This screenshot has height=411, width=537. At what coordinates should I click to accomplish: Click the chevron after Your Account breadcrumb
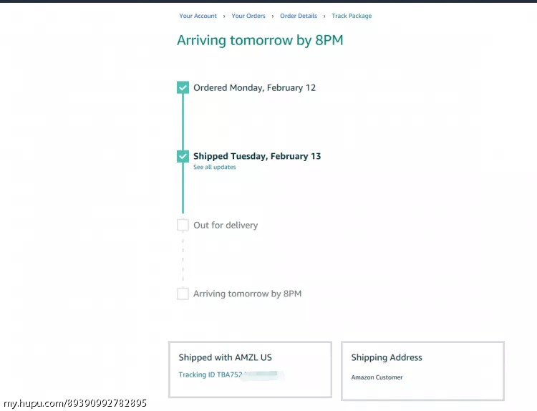pyautogui.click(x=224, y=16)
